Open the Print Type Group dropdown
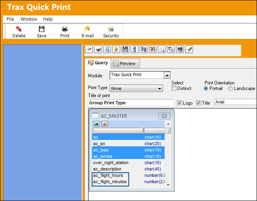 pyautogui.click(x=136, y=88)
